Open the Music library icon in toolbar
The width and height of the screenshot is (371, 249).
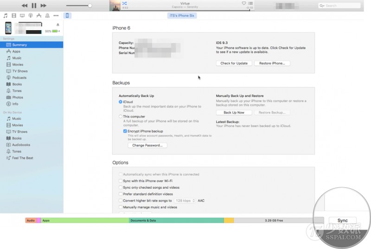(x=6, y=16)
